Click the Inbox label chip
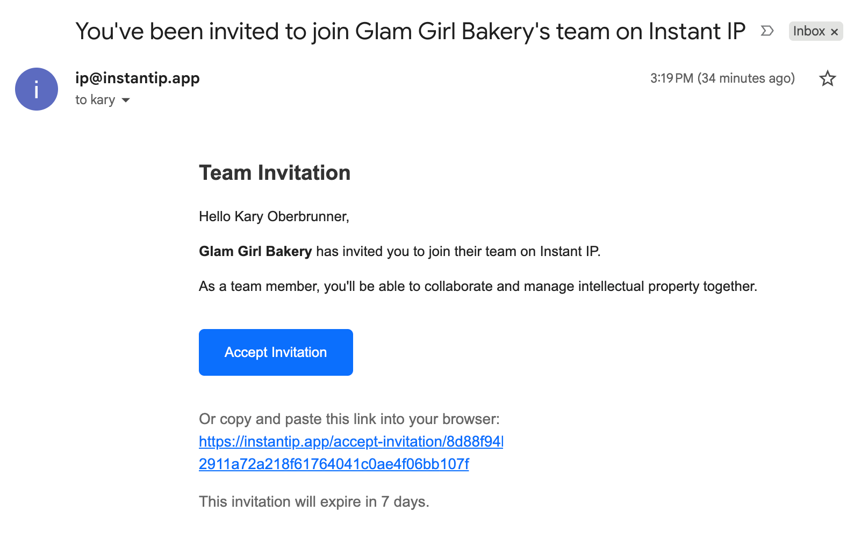 click(x=808, y=31)
